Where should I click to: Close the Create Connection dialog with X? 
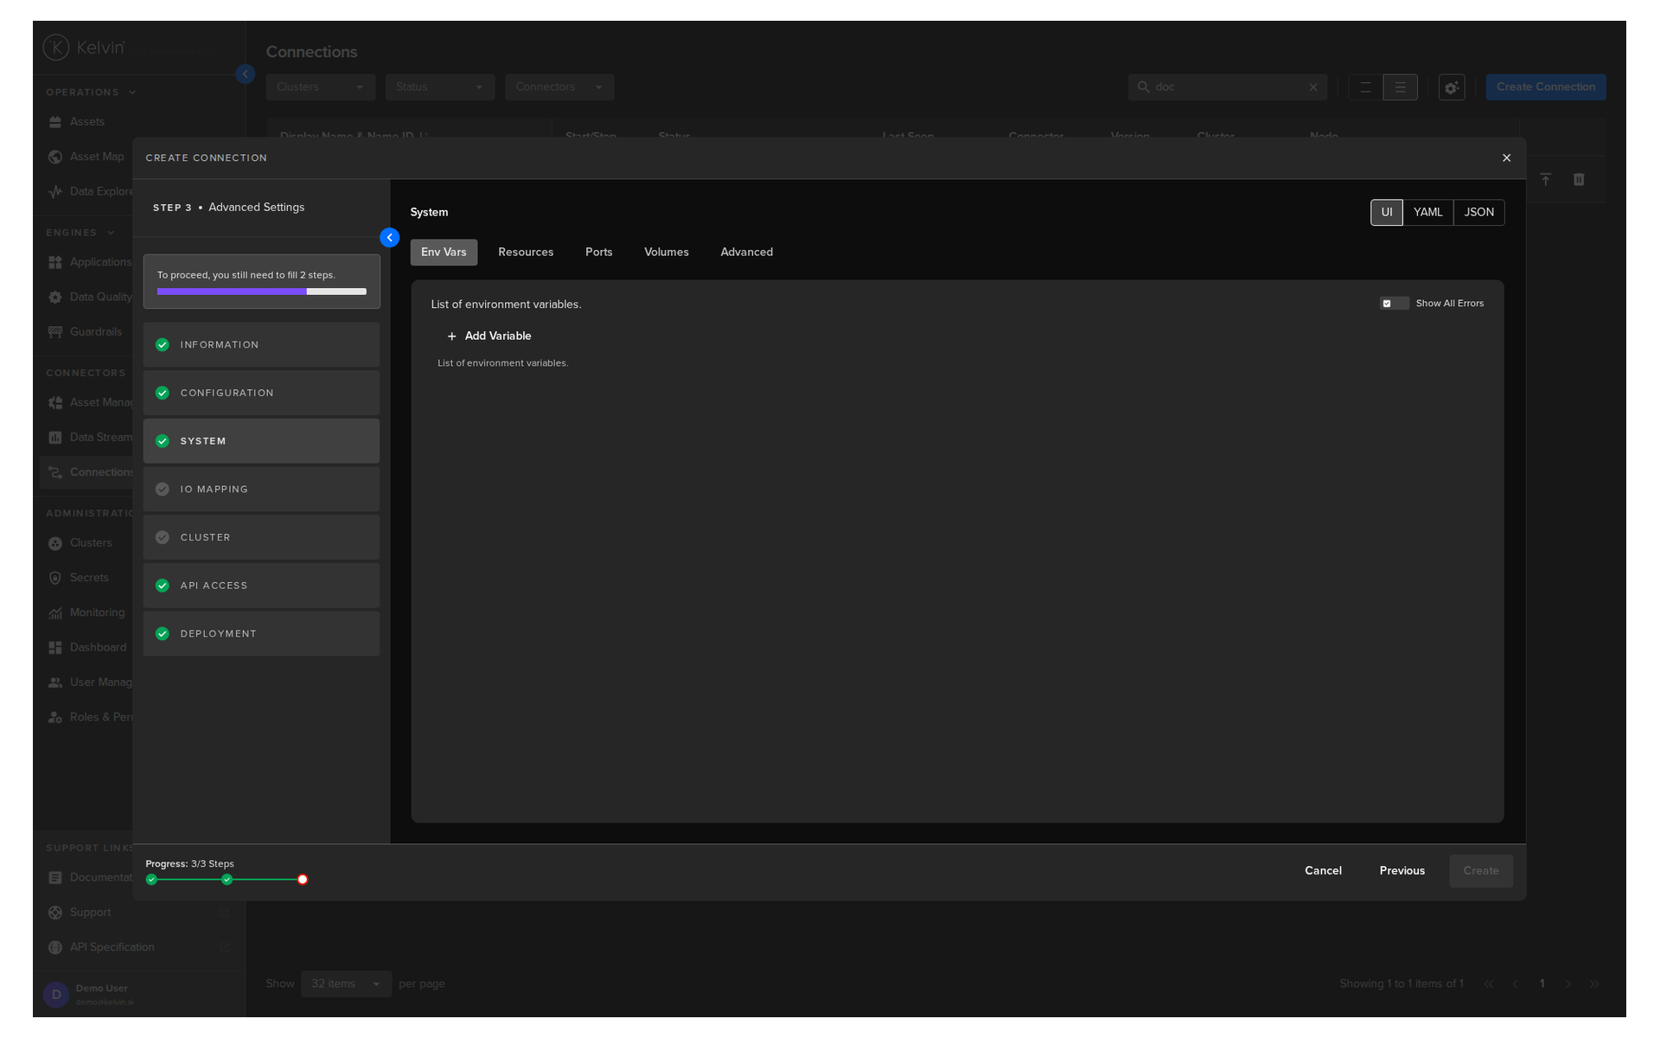[x=1506, y=157]
